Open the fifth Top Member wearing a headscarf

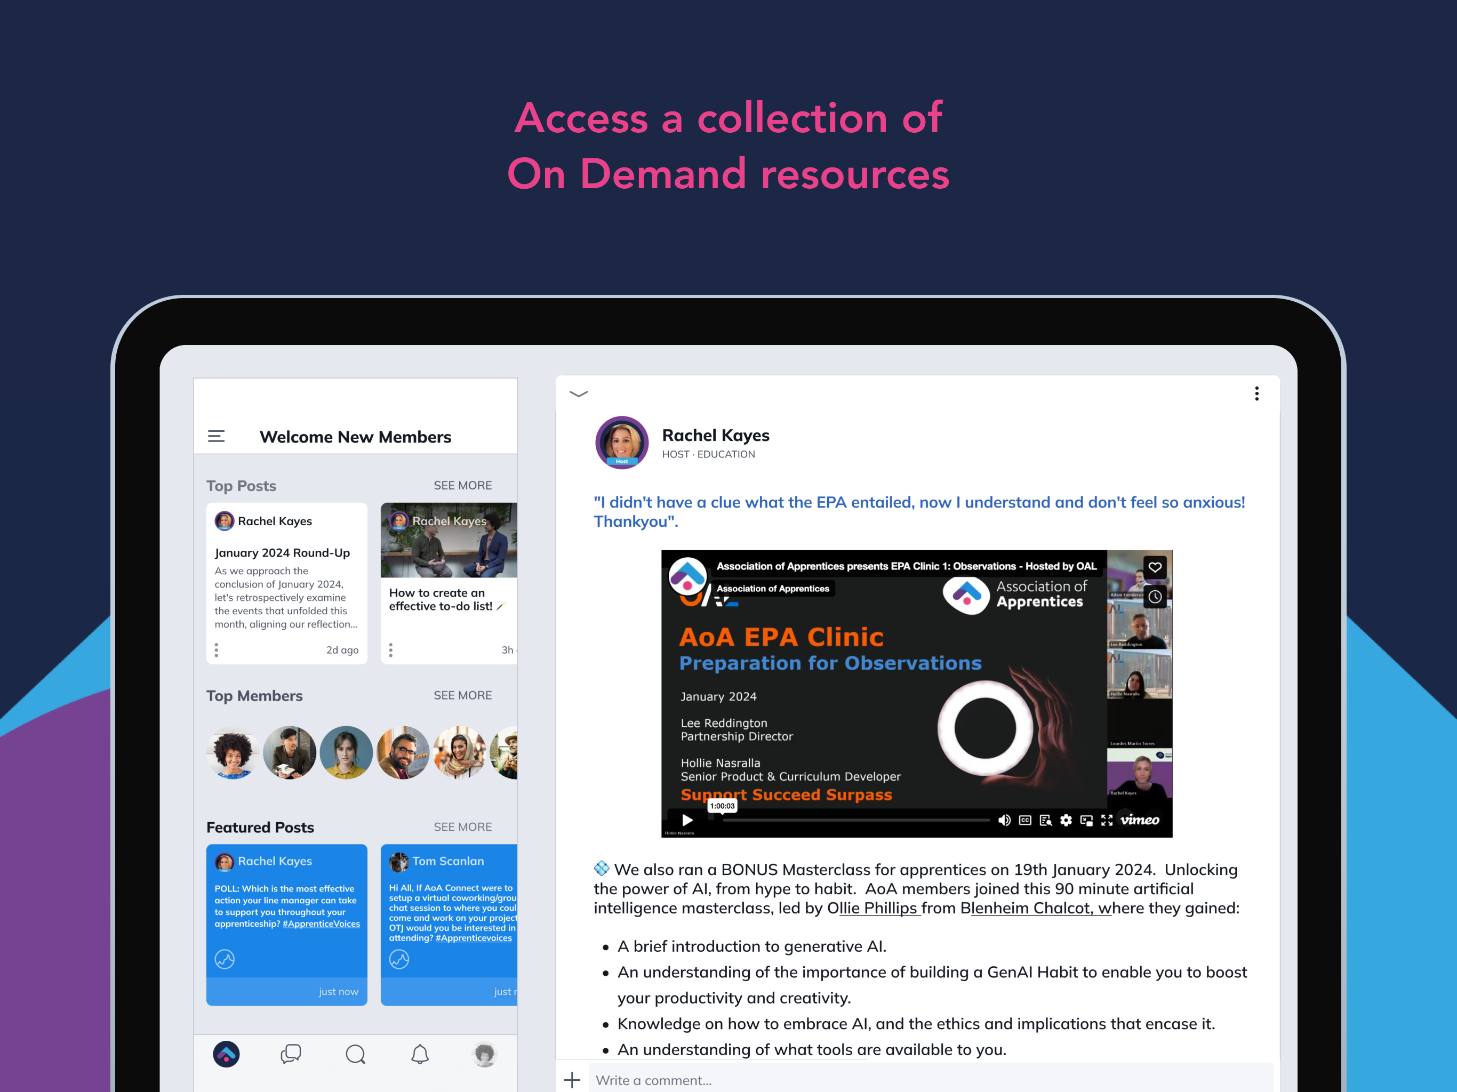pos(459,753)
